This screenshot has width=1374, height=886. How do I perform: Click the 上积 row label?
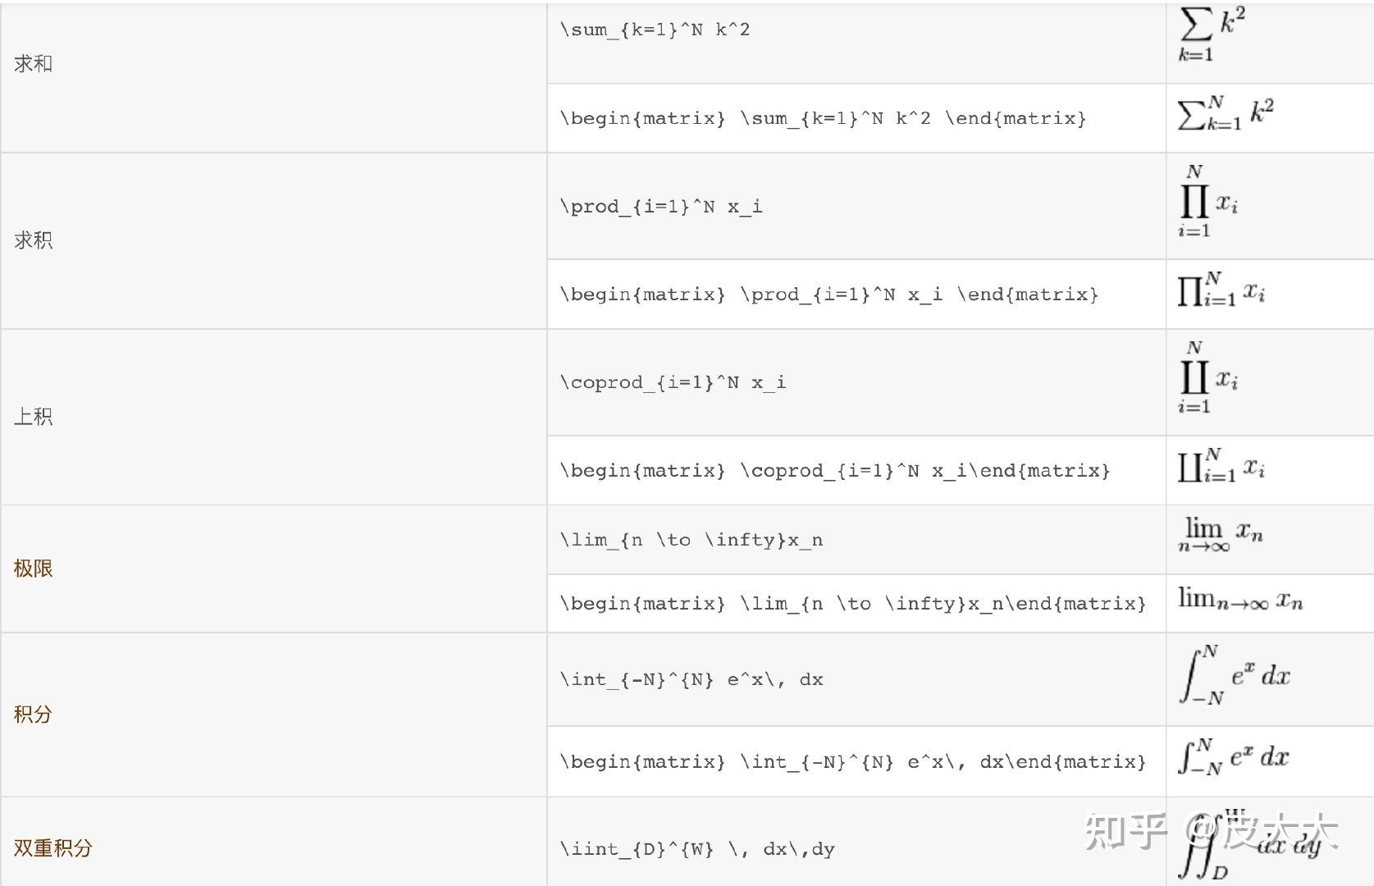pos(33,417)
